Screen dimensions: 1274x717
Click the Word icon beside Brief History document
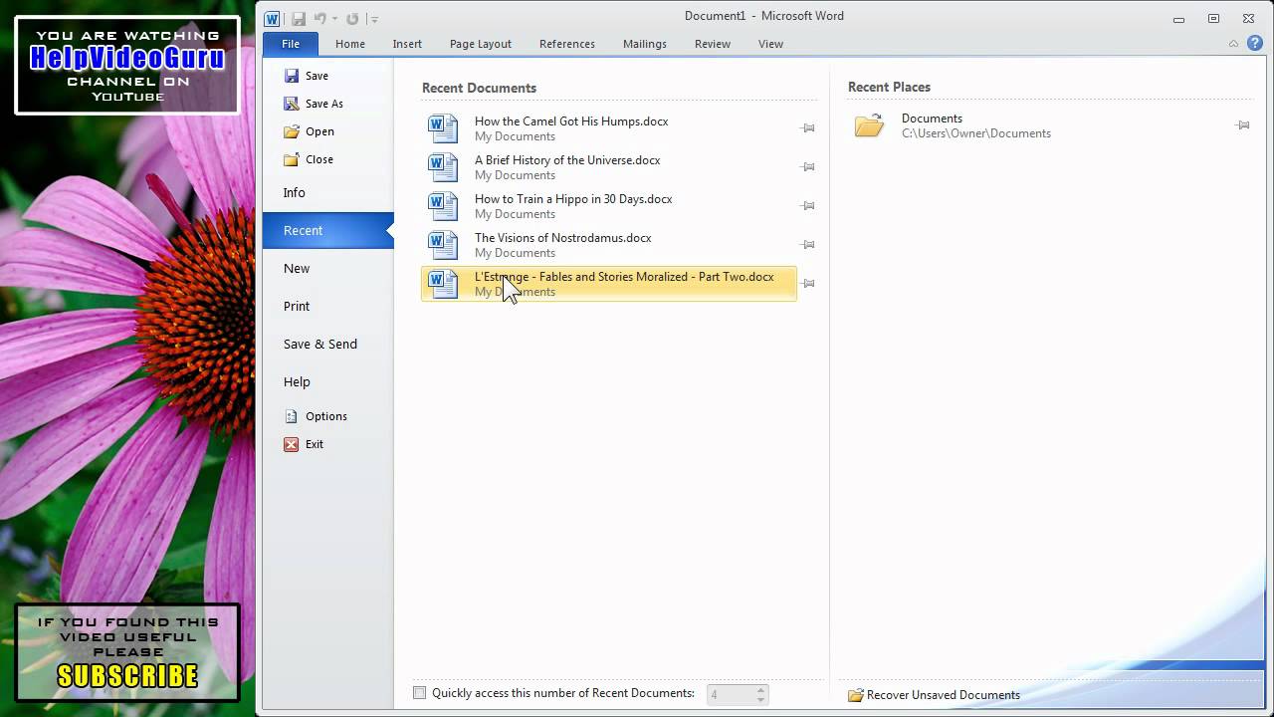443,167
